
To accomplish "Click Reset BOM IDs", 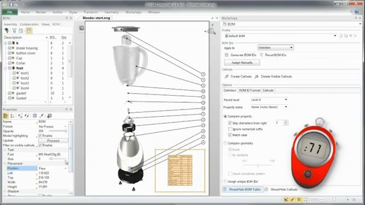I will point(273,55).
